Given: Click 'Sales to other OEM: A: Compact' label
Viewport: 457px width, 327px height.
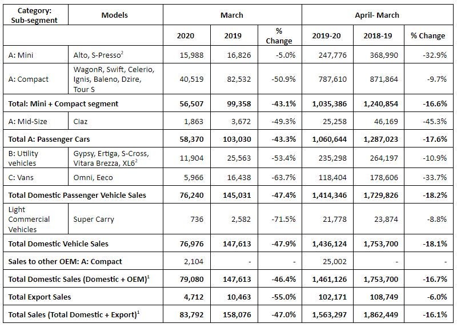Looking at the screenshot, I should coord(65,261).
